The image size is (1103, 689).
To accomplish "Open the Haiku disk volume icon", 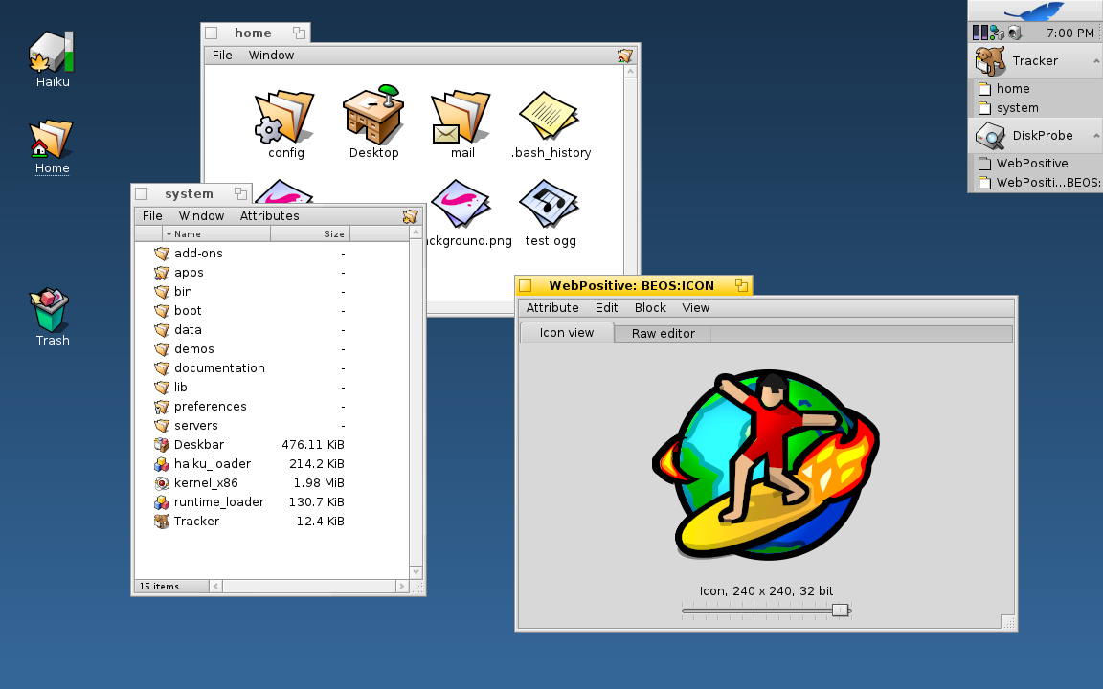I will pos(52,54).
